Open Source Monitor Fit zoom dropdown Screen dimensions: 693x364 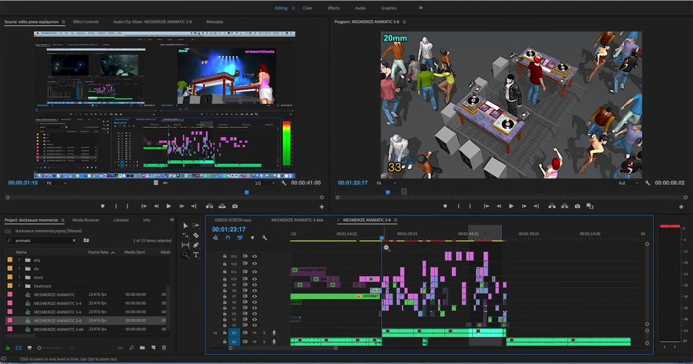click(x=56, y=183)
